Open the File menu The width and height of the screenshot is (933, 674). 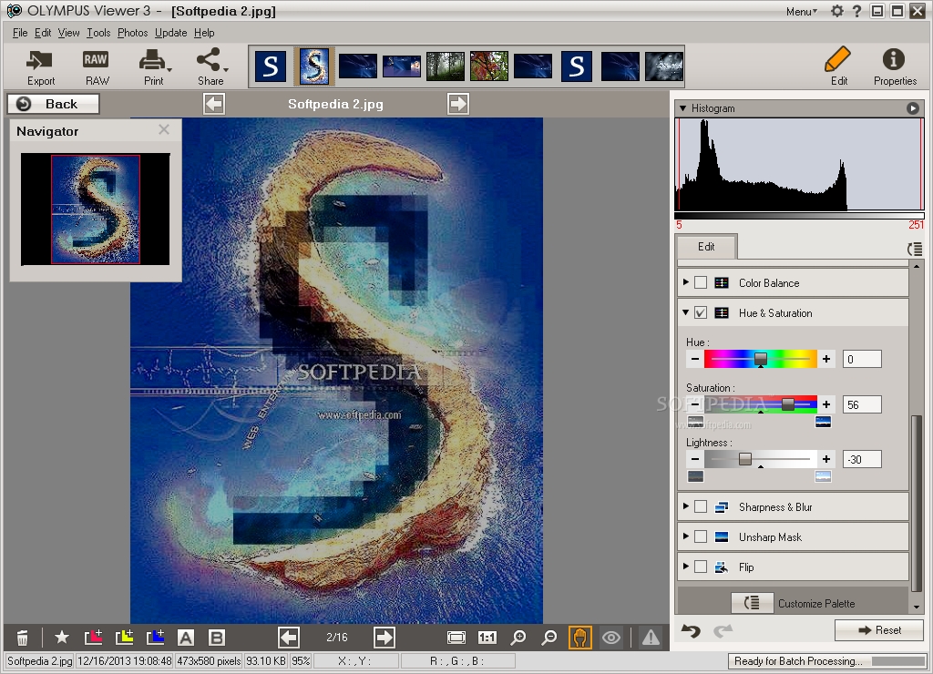click(x=20, y=33)
